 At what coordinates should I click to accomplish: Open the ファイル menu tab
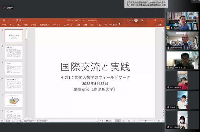tap(4, 25)
